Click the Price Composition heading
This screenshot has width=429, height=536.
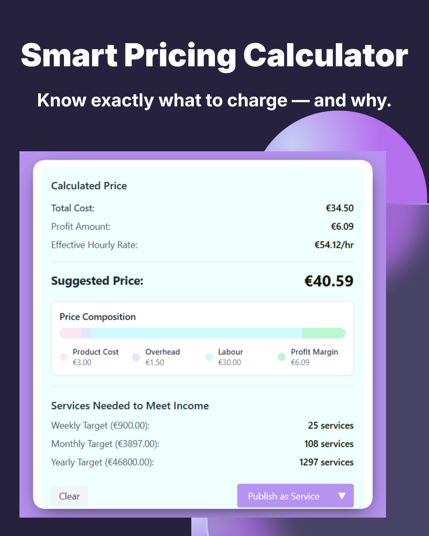[x=98, y=317]
